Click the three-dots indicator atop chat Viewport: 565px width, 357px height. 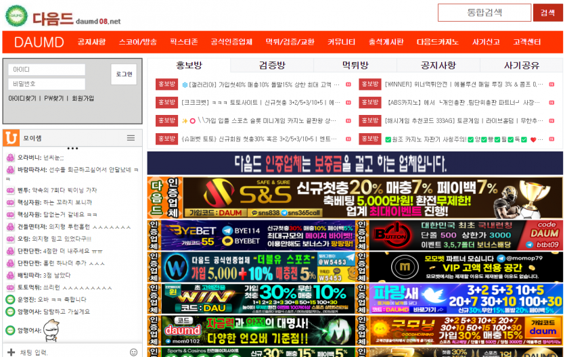pyautogui.click(x=72, y=148)
